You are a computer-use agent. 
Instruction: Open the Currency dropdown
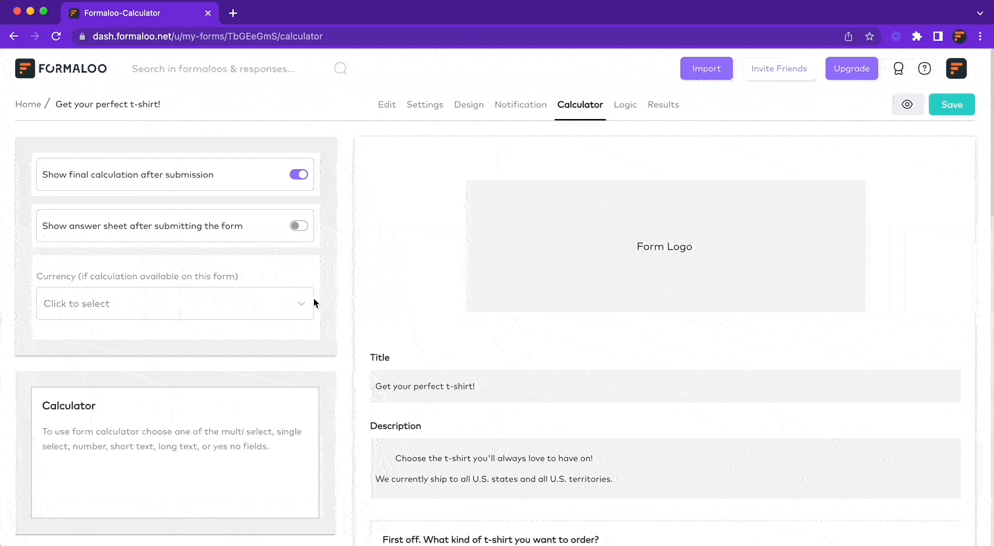tap(175, 303)
